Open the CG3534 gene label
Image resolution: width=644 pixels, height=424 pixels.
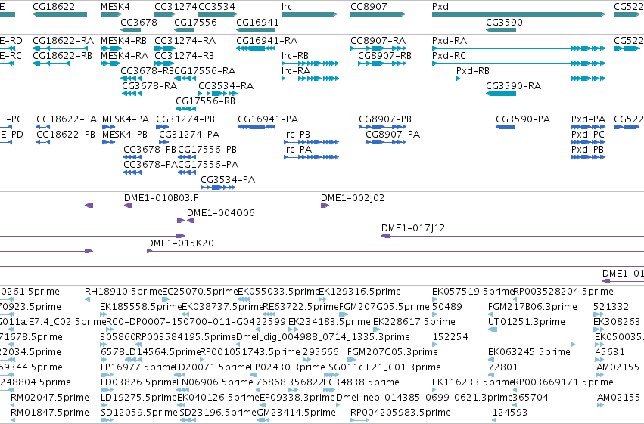click(x=217, y=7)
